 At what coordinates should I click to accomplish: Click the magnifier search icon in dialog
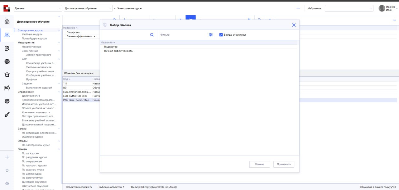coord(152,35)
